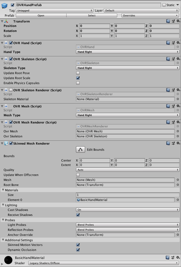Open Shader dropdown Legacy Shaders/Diffuse
This screenshot has height=267, width=181.
104,263
